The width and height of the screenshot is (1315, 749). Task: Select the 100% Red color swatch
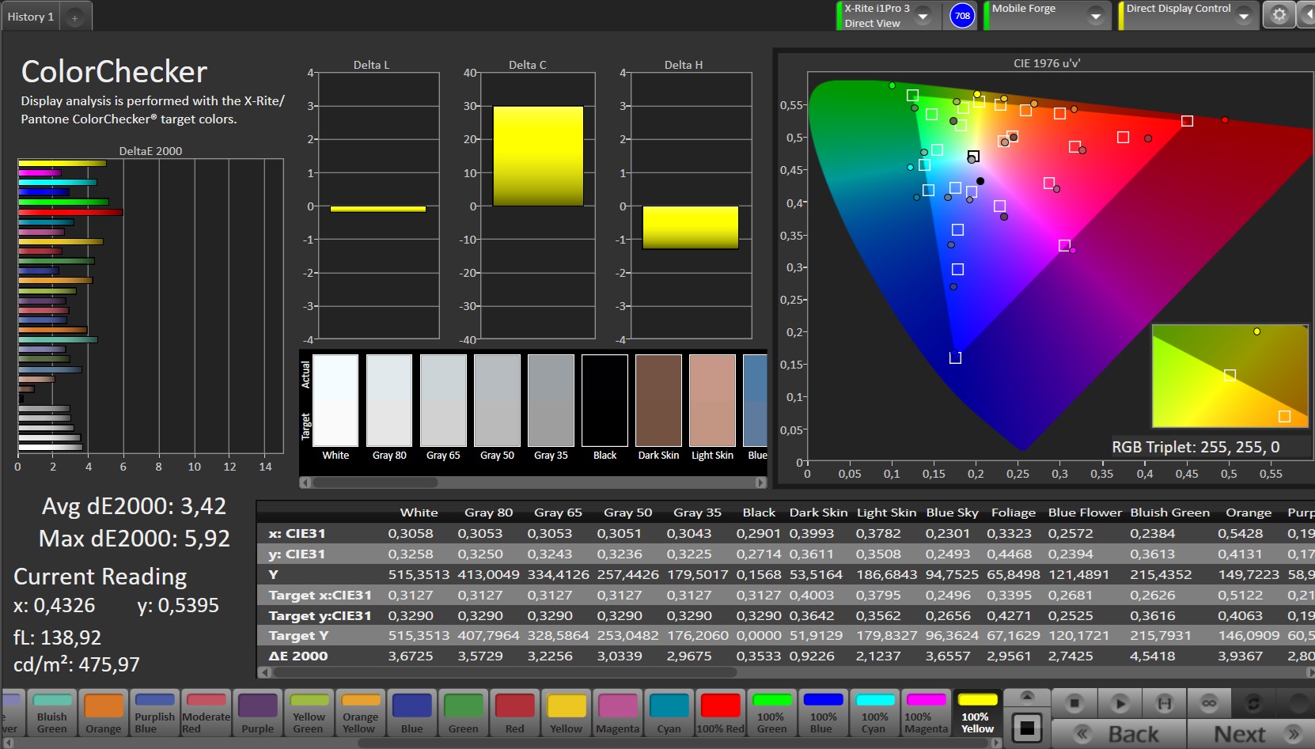720,713
